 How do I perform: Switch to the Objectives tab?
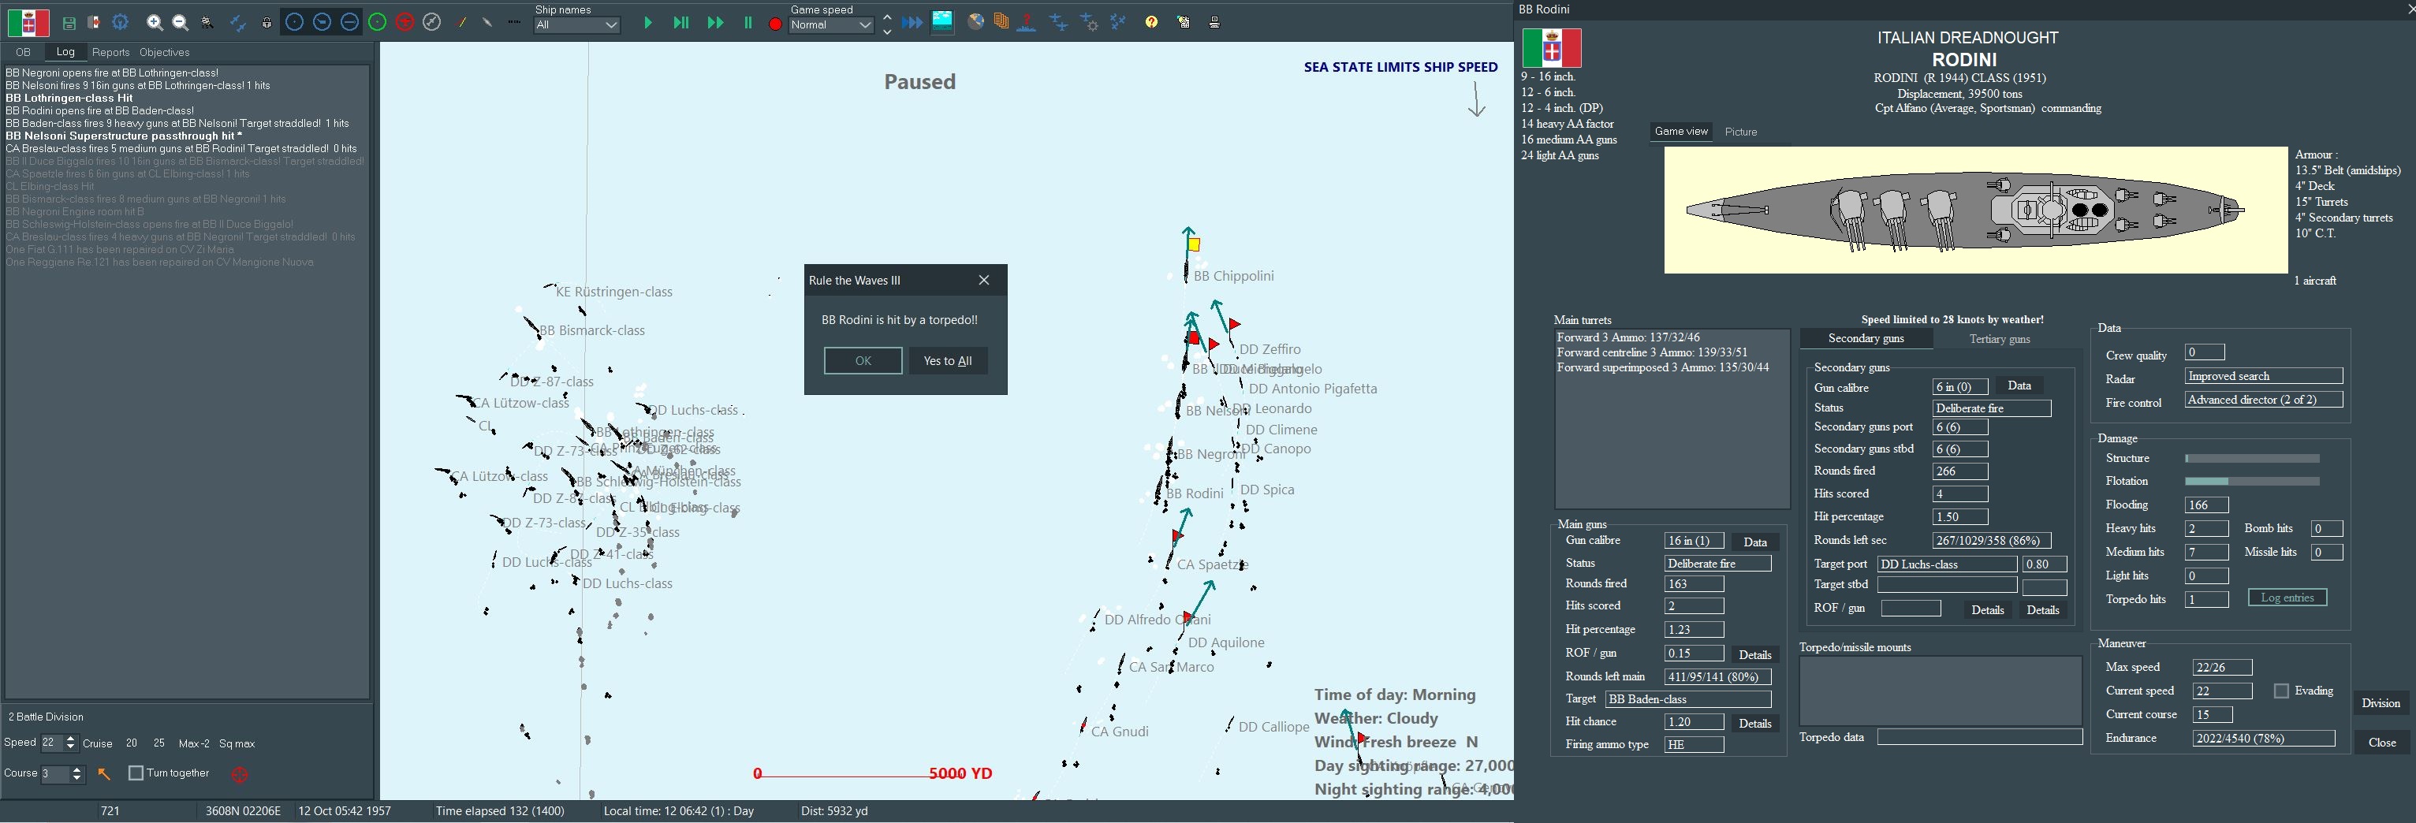(164, 53)
